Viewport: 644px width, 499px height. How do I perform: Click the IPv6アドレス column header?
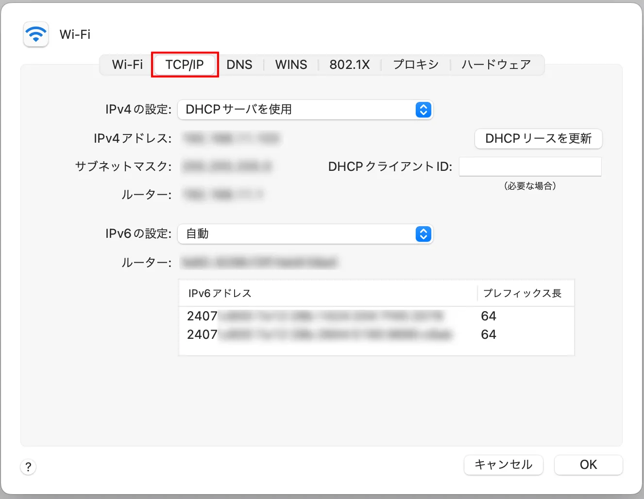point(328,293)
